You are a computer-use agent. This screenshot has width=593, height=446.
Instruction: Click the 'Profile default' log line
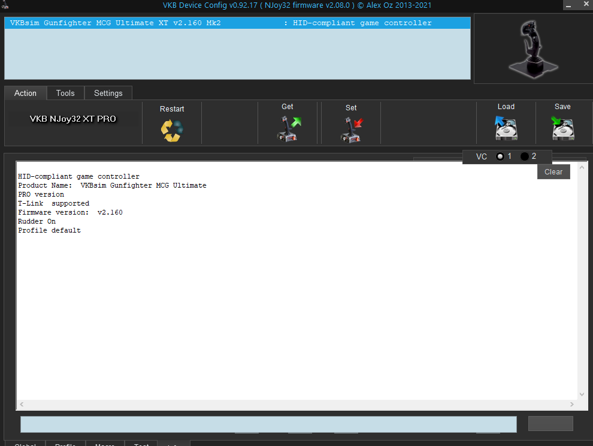tap(50, 231)
